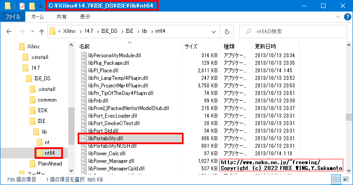The width and height of the screenshot is (353, 185).
Task: Click the nt64の検索 search box
Action: click(293, 31)
